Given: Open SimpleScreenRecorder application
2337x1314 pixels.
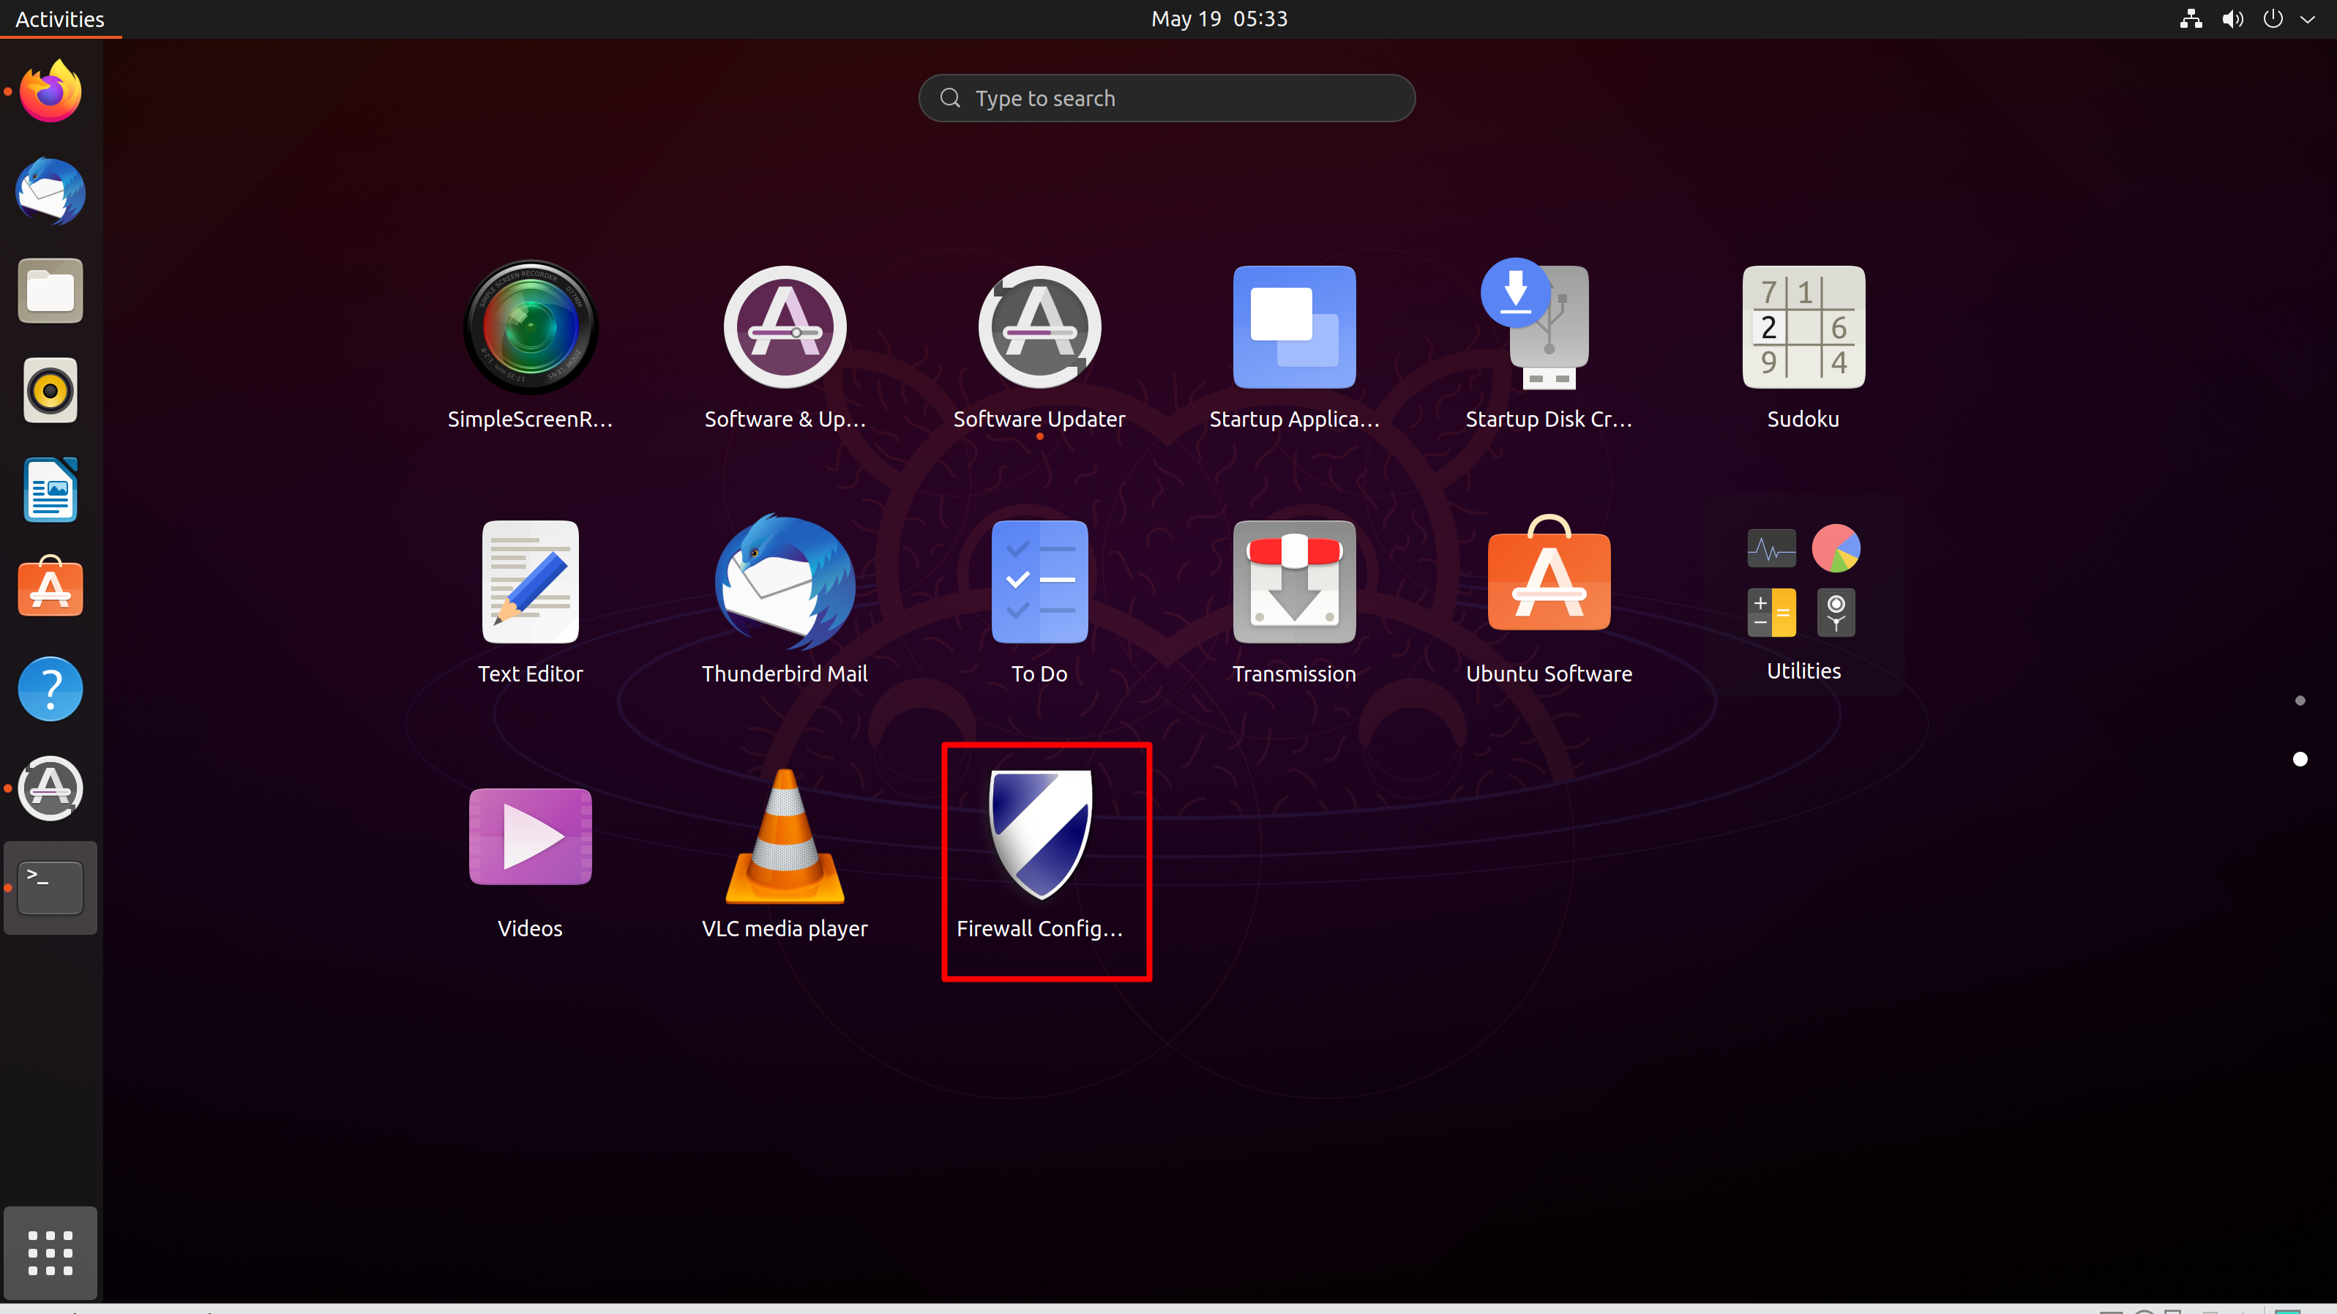Looking at the screenshot, I should click(x=531, y=328).
